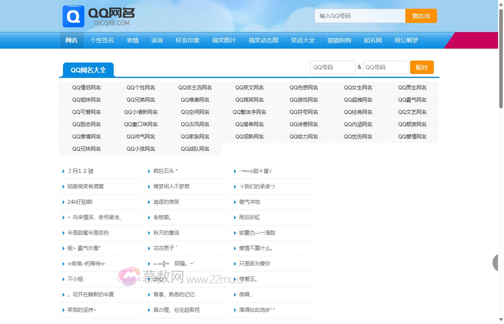The width and height of the screenshot is (504, 324).
Task: Open the QQ战队网名 link
Action: click(x=195, y=149)
